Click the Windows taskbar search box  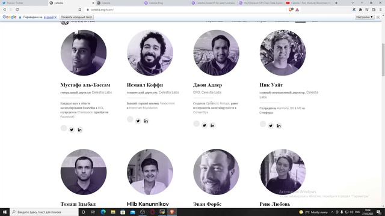(x=44, y=212)
